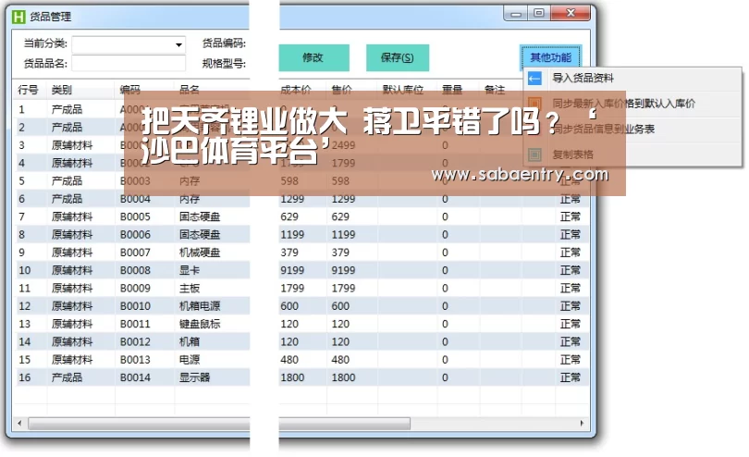Click 主板 product name cell

[x=190, y=289]
